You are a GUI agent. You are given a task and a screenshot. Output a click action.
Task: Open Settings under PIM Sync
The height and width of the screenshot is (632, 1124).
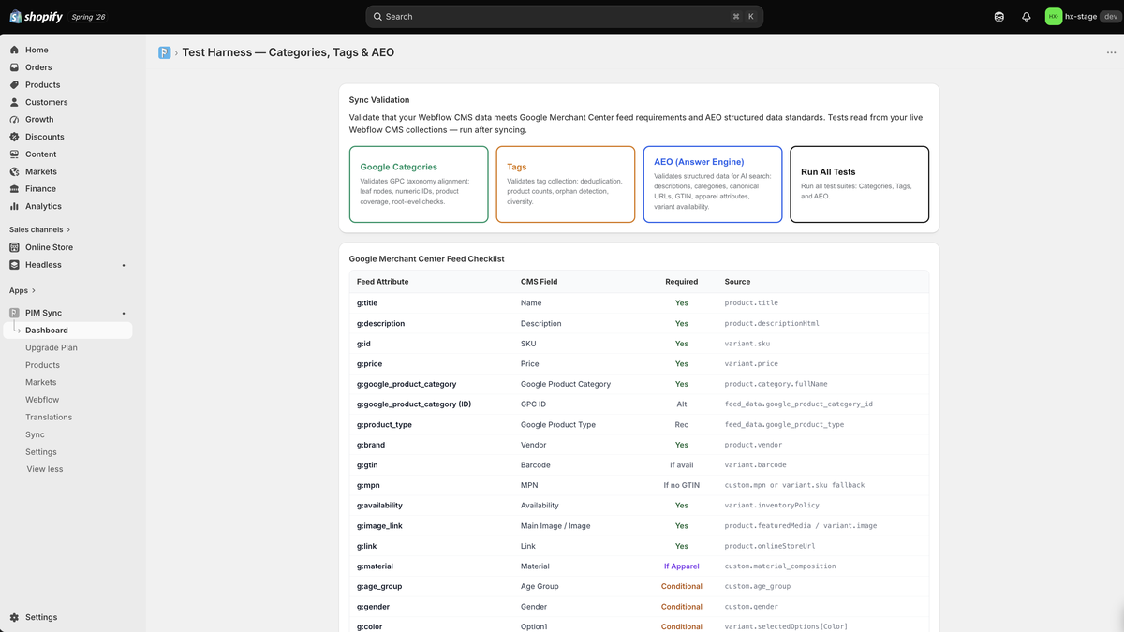pos(41,452)
